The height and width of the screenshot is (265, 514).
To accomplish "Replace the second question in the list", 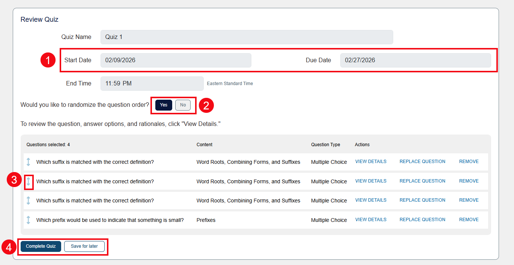I will (x=422, y=181).
